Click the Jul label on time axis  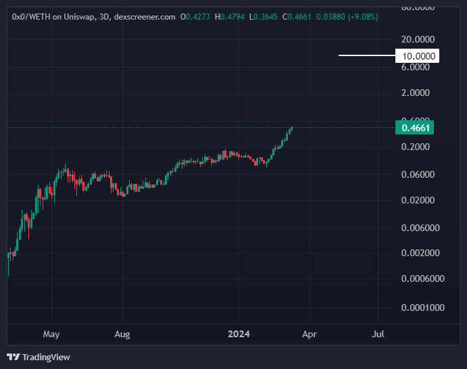pos(378,334)
